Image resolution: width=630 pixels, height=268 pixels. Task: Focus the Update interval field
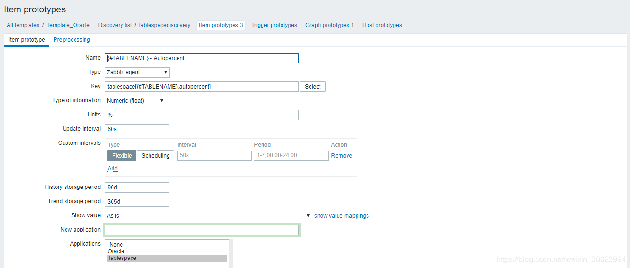pos(137,129)
